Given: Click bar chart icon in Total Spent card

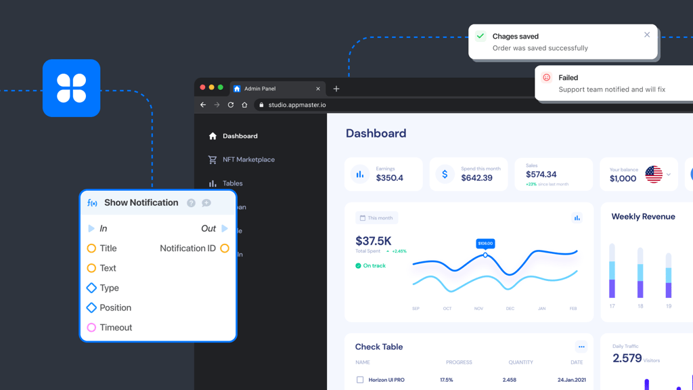Looking at the screenshot, I should [x=577, y=218].
